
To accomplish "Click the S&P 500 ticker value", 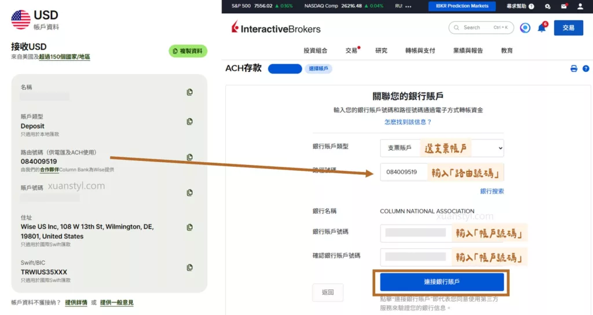I will pos(263,6).
